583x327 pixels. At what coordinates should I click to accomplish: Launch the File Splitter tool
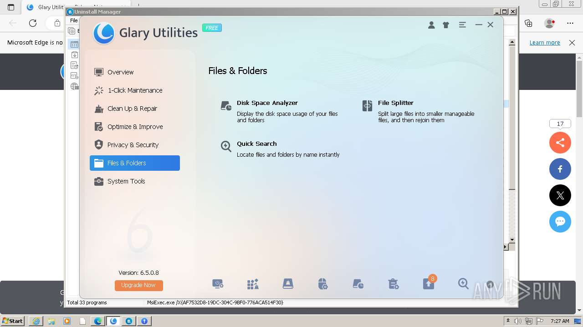(x=418, y=111)
